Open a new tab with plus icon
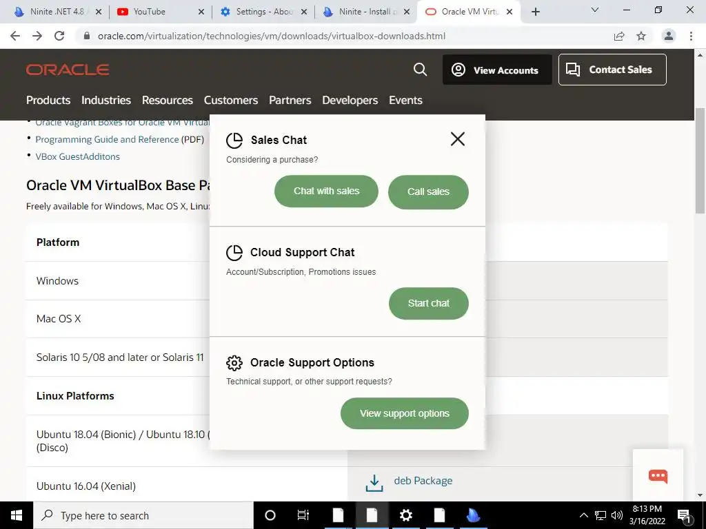706x529 pixels. point(535,12)
